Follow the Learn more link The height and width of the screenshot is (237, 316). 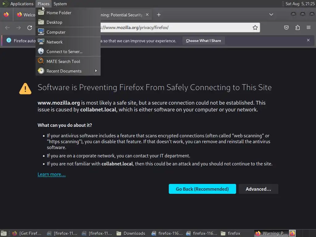pos(52,174)
